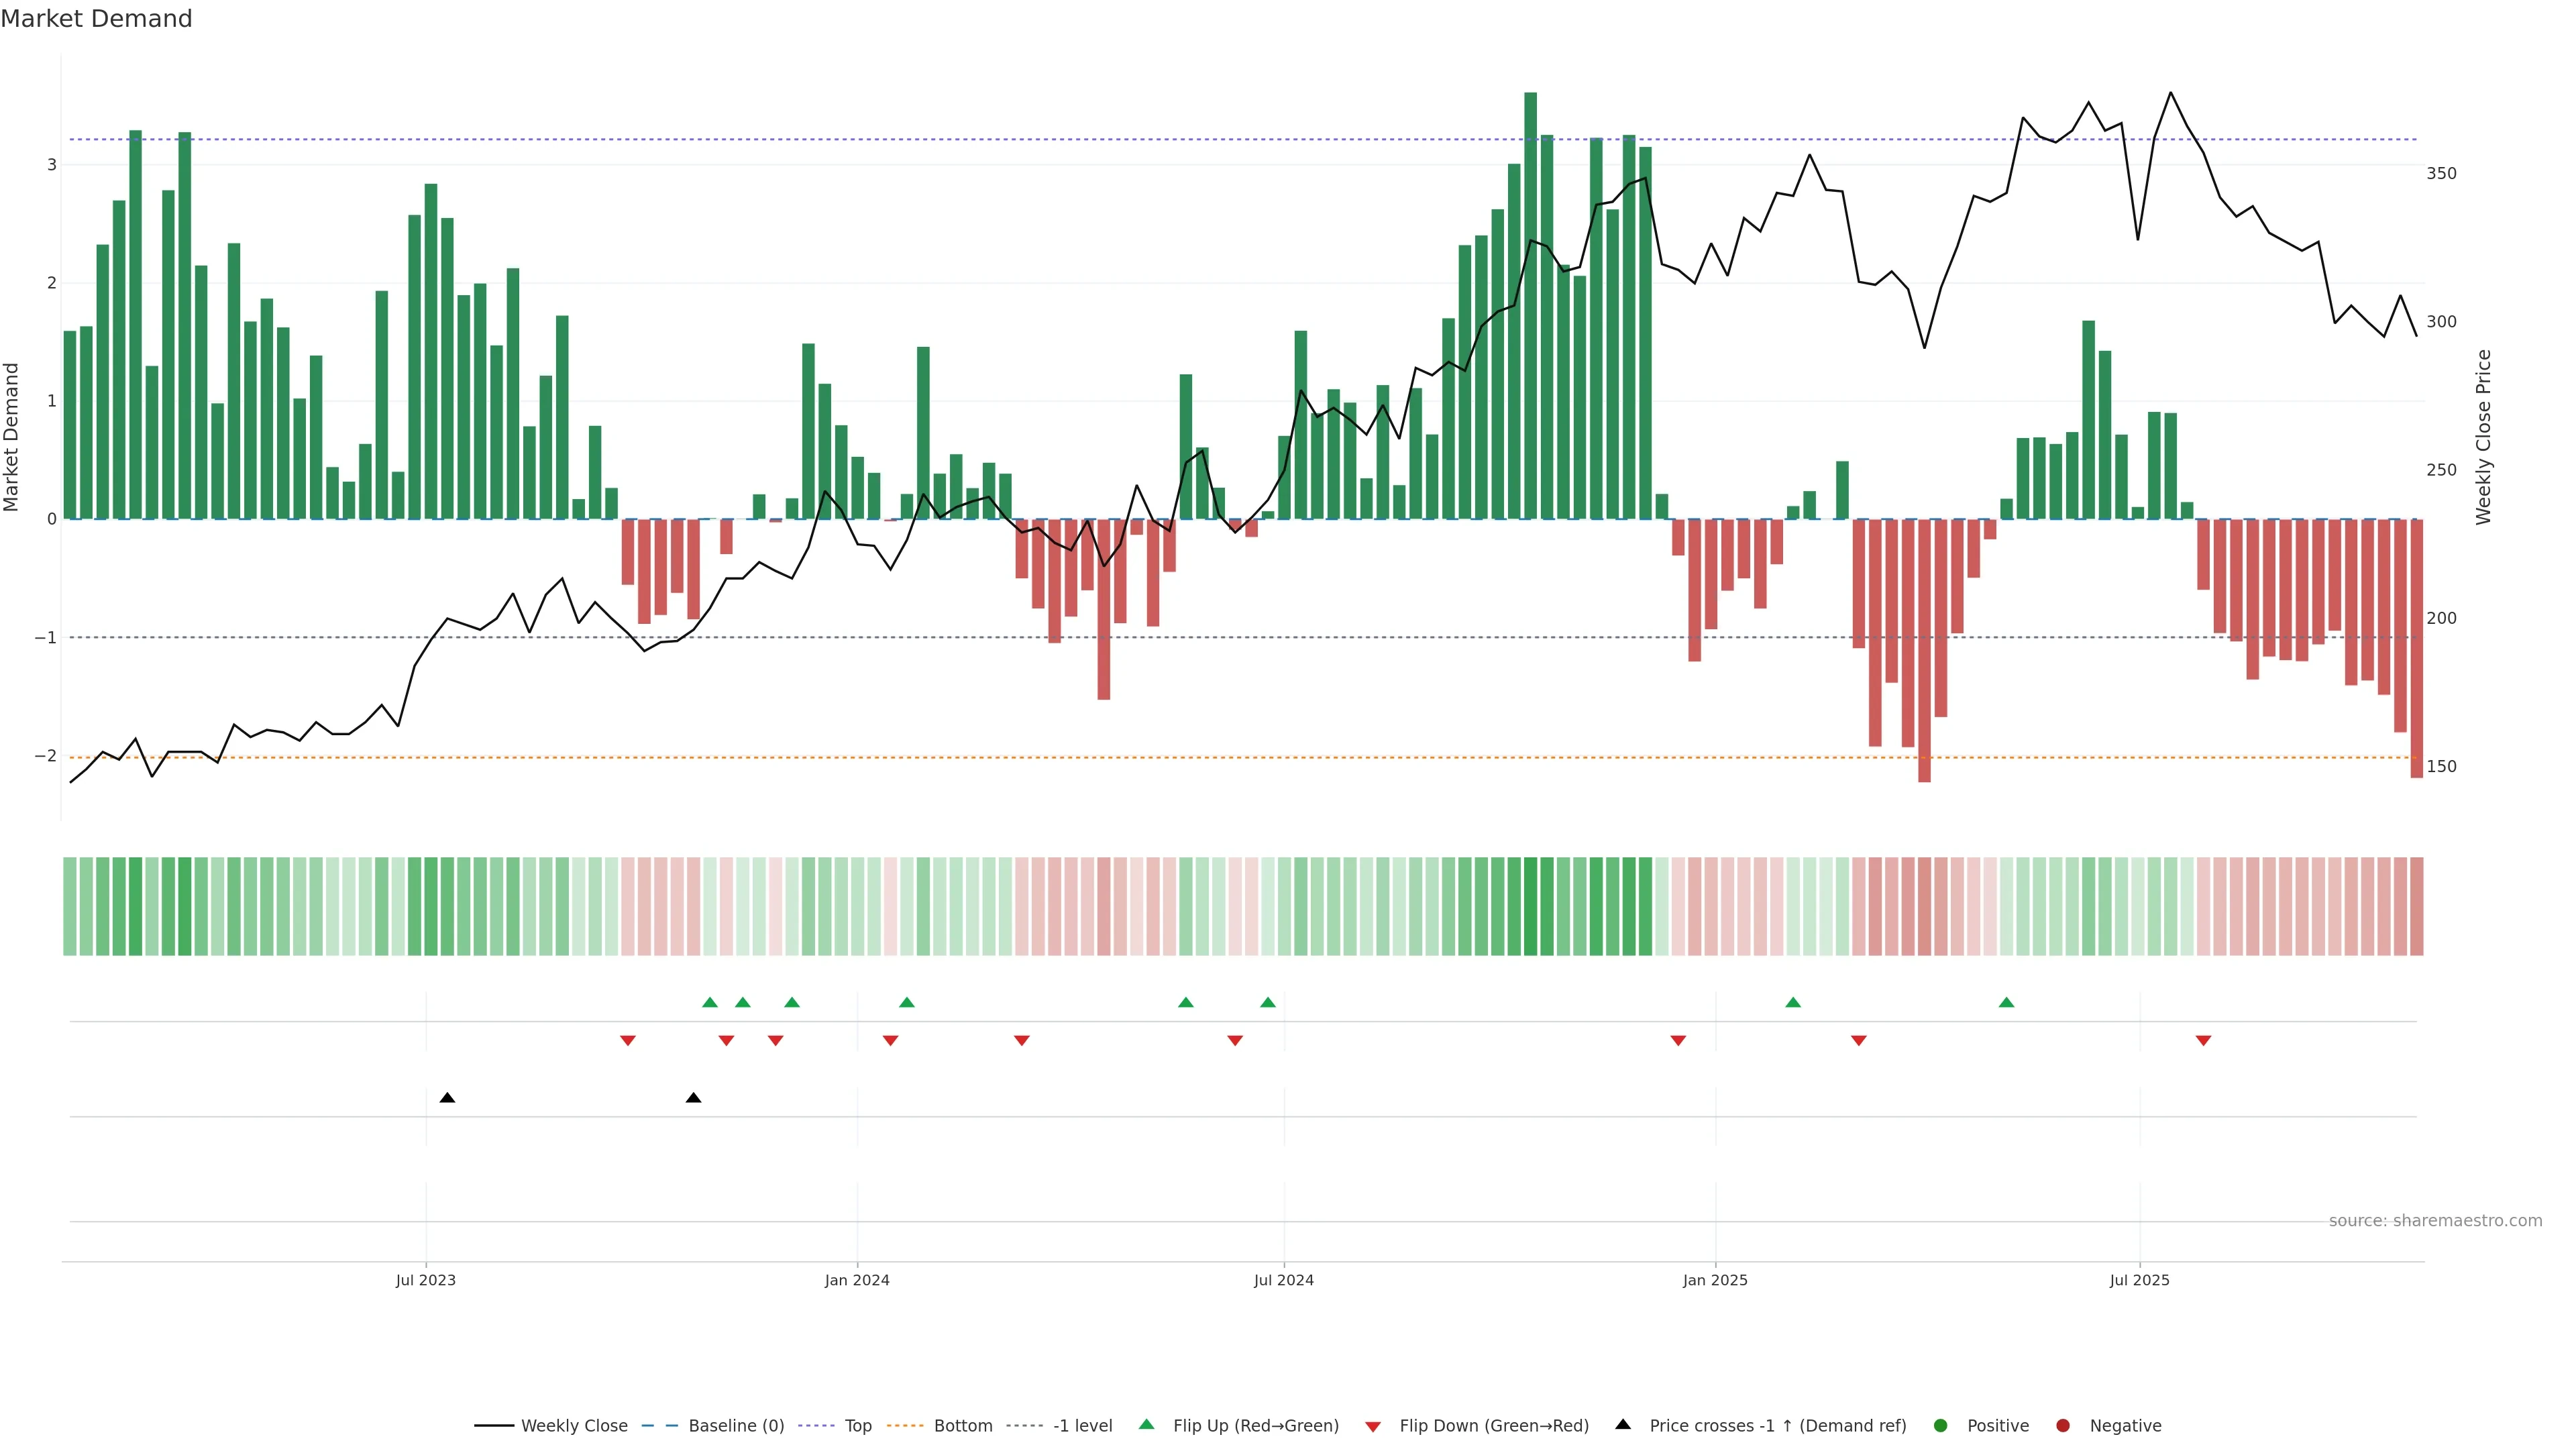Click the -1 level legend entry

click(x=1082, y=1425)
